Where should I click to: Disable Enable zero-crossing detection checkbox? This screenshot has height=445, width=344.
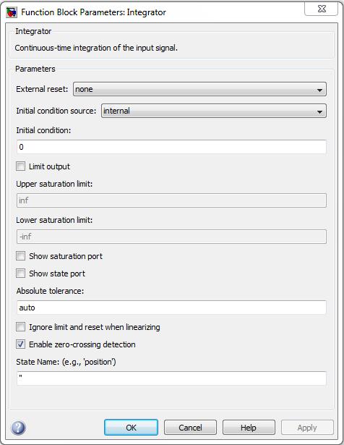[x=20, y=344]
